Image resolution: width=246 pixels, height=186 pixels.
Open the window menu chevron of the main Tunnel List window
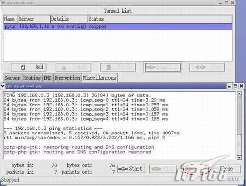click(x=3, y=3)
